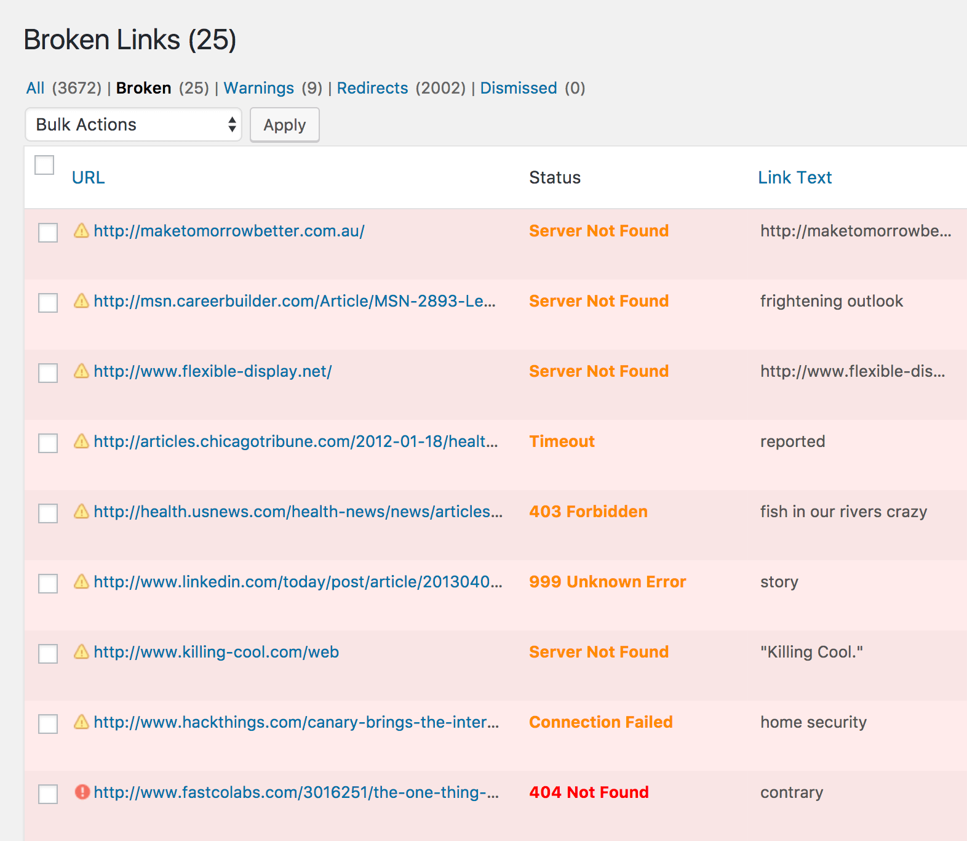Click warning icon beside msn.careerbuilder.com link
The width and height of the screenshot is (967, 841).
point(81,300)
